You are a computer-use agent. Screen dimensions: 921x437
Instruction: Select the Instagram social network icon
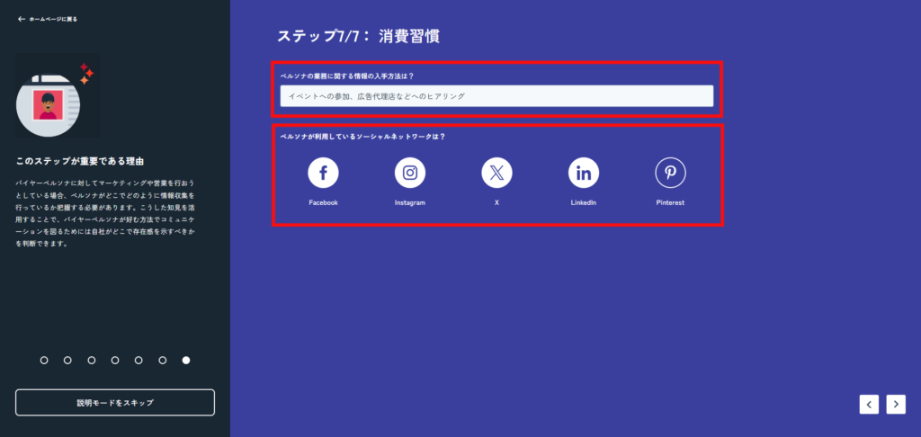(x=410, y=173)
